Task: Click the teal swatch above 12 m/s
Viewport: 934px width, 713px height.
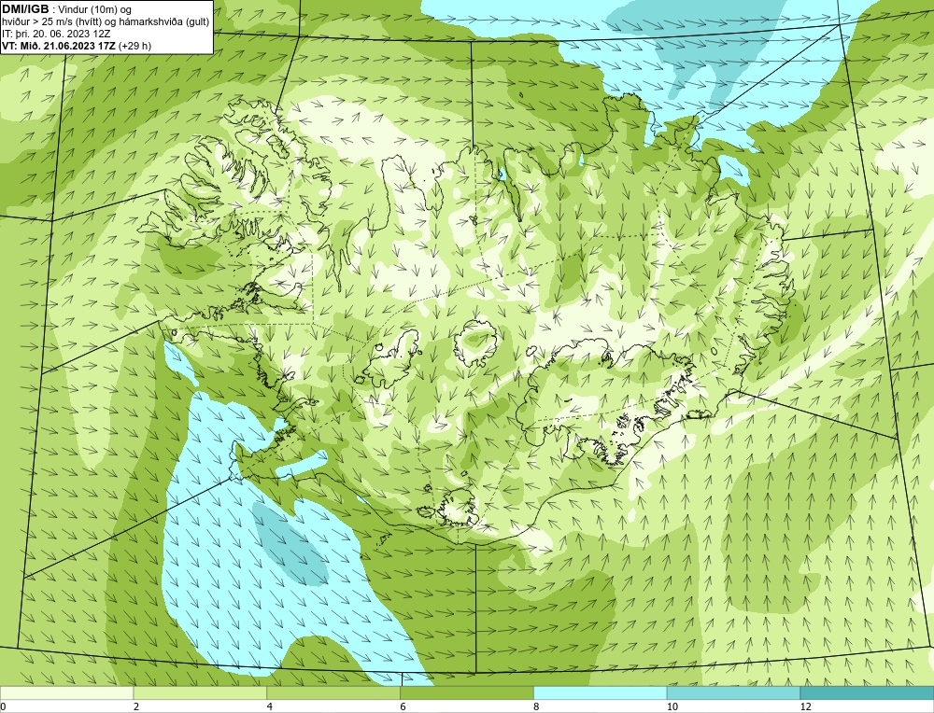Action: [867, 693]
